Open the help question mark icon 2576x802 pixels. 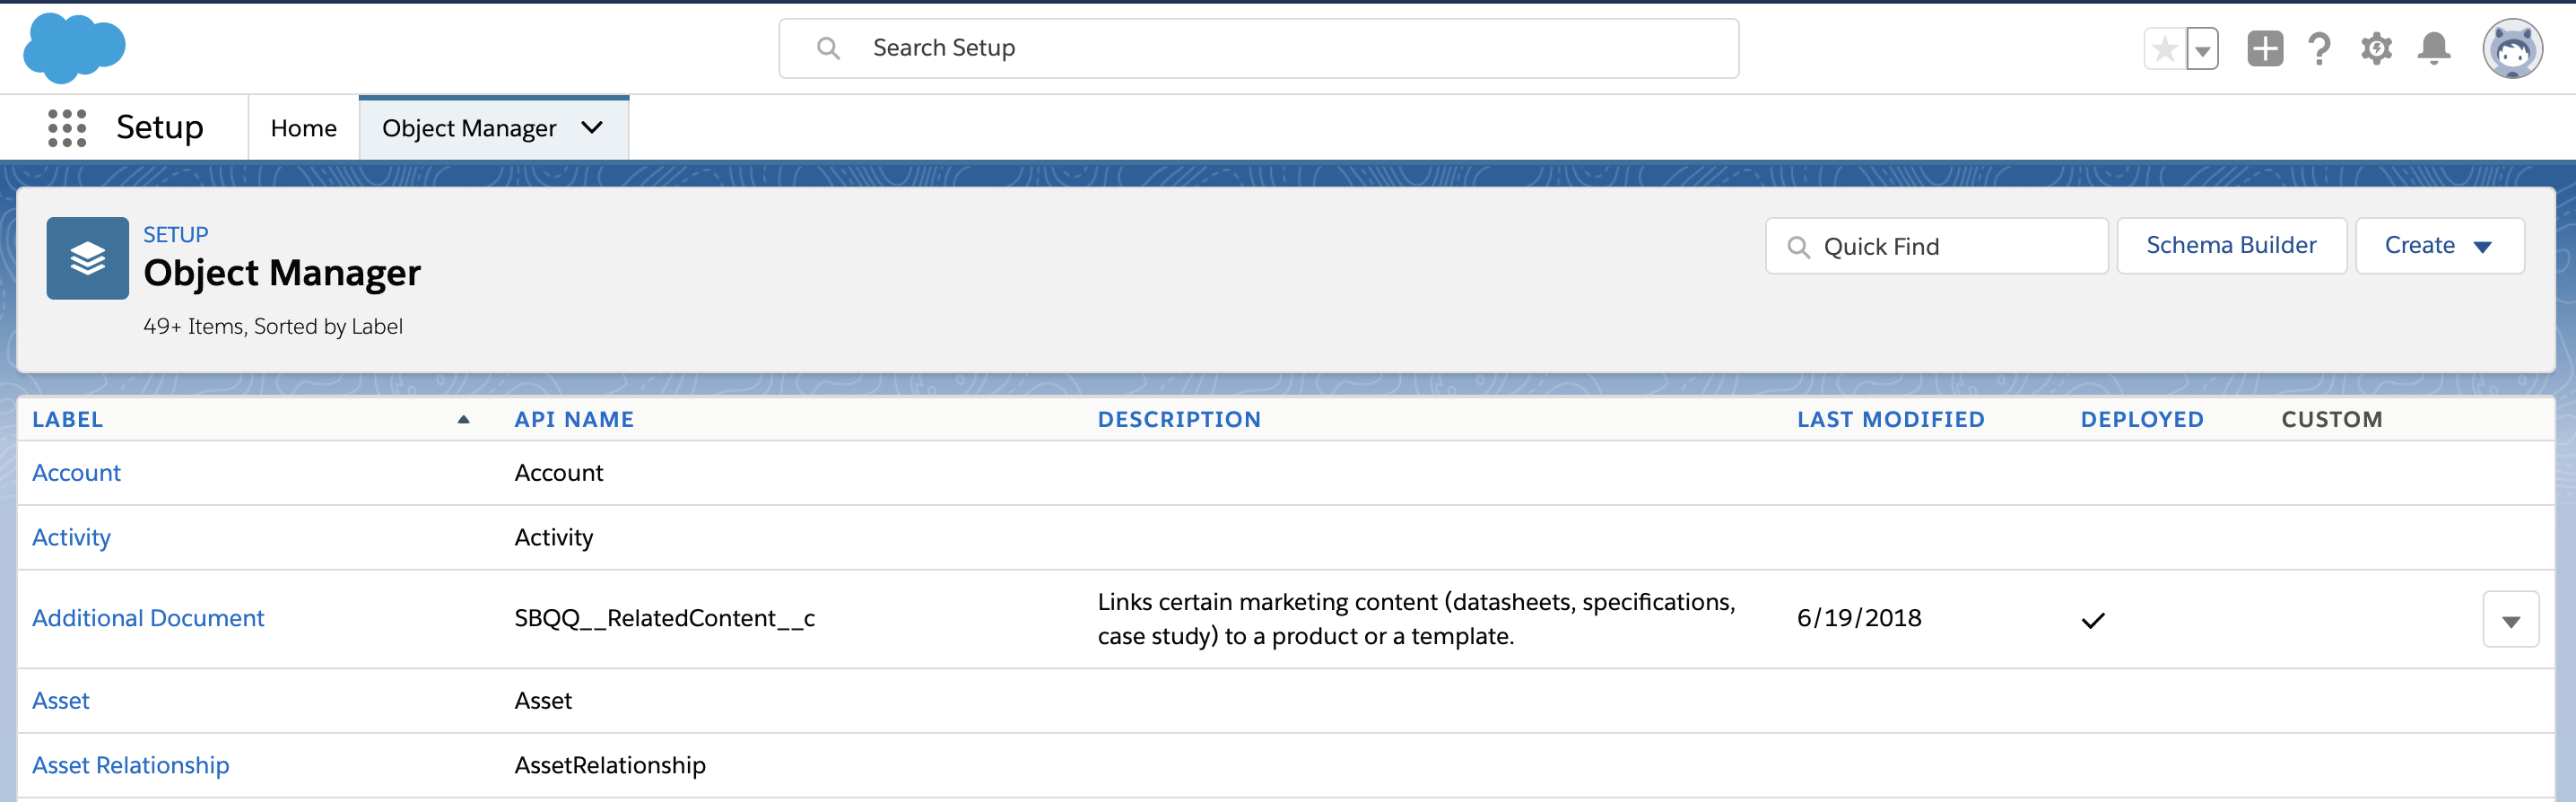tap(2319, 48)
